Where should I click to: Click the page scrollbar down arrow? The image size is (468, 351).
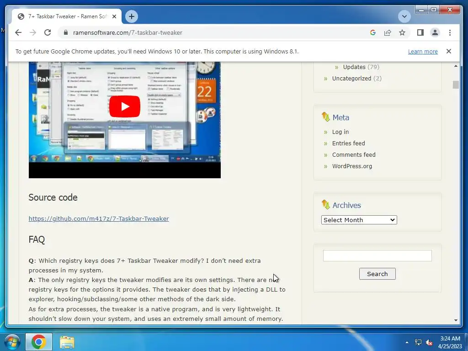456,320
